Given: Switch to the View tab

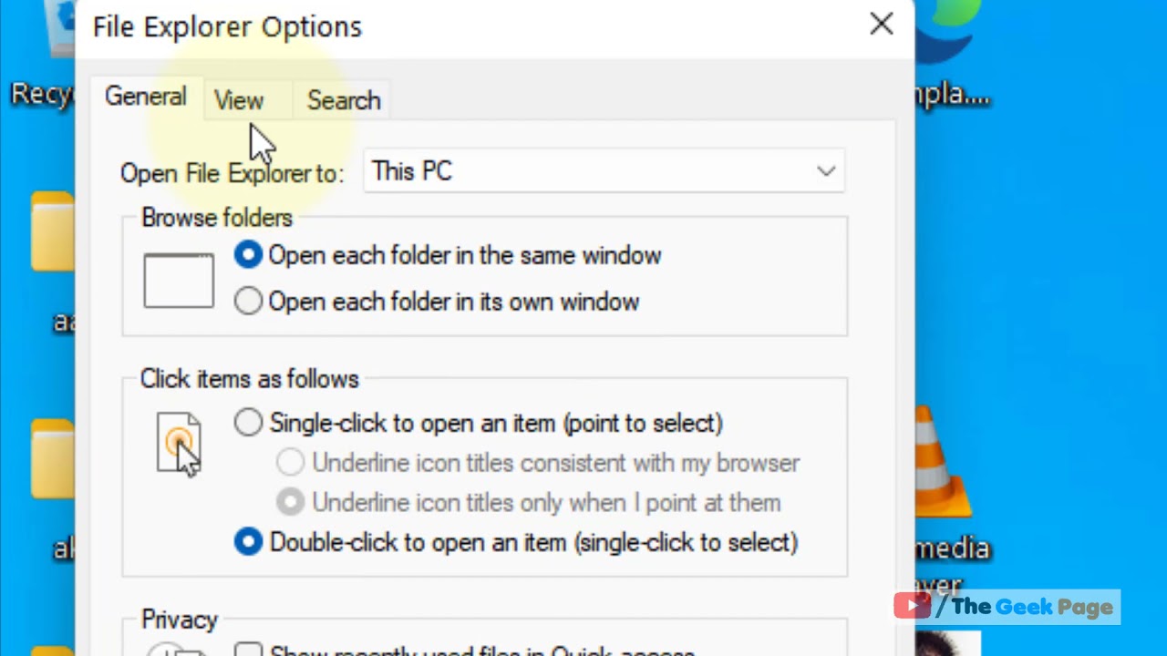Looking at the screenshot, I should pyautogui.click(x=239, y=100).
